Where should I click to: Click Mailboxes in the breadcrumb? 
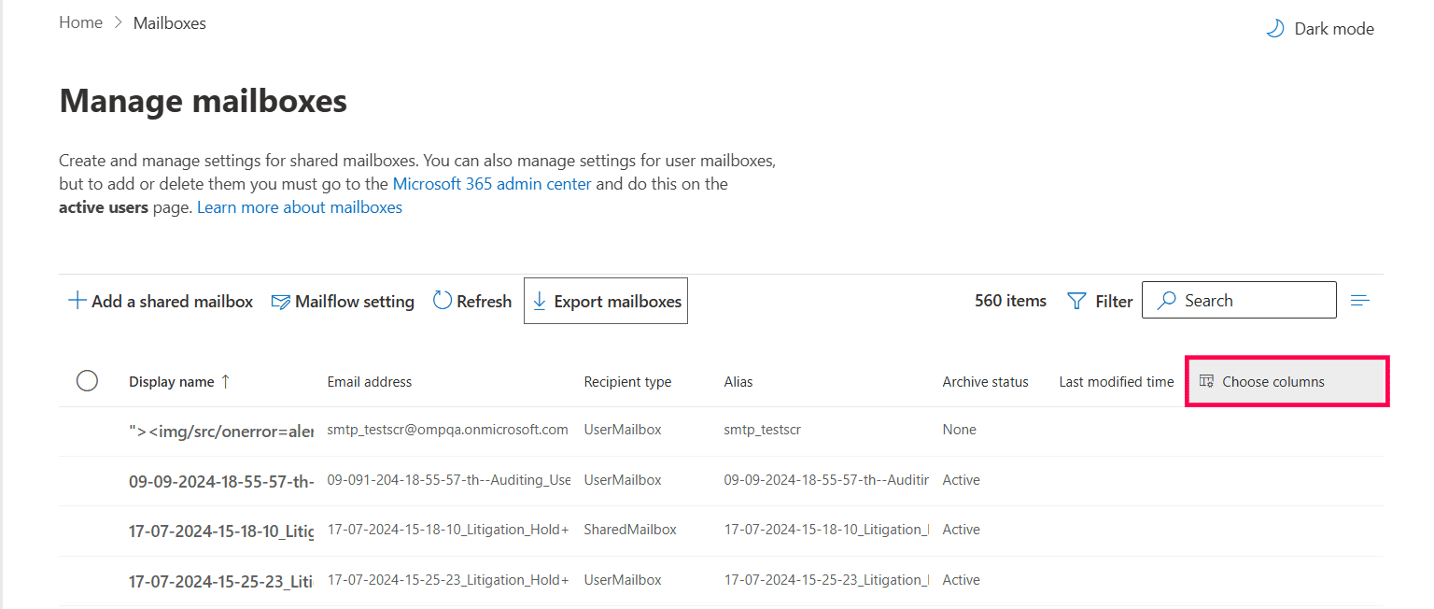point(170,23)
